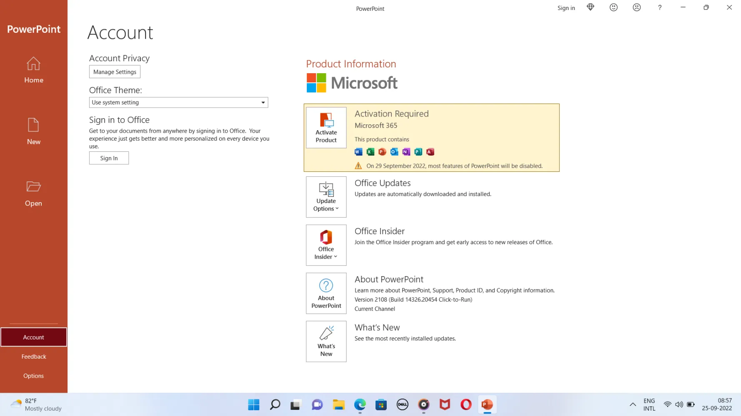Click Sign in in title bar
Viewport: 741px width, 416px height.
[x=566, y=8]
